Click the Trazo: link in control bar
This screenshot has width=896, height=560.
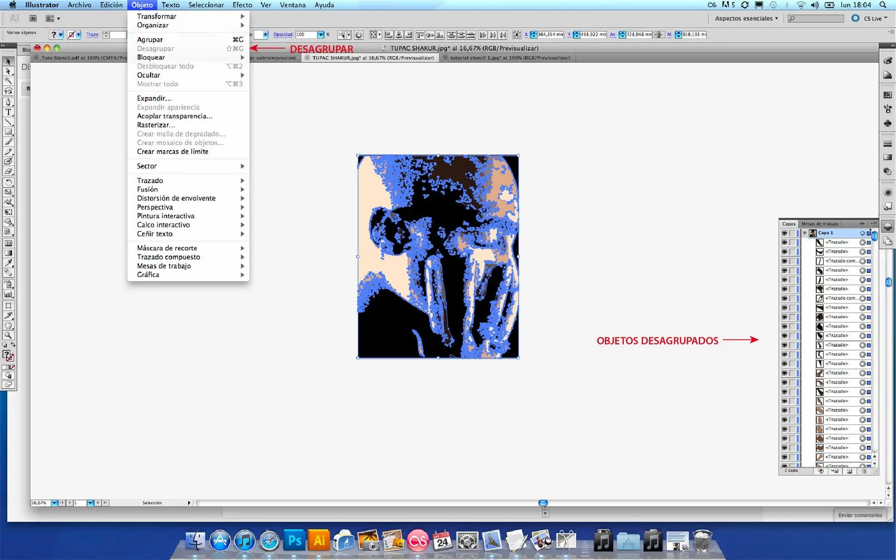click(92, 35)
